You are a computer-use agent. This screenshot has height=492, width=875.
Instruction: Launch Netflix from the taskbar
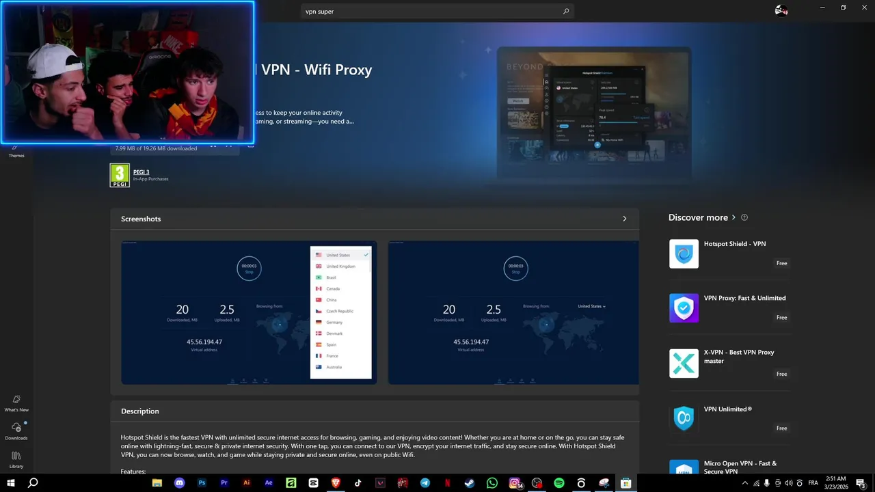pos(447,483)
